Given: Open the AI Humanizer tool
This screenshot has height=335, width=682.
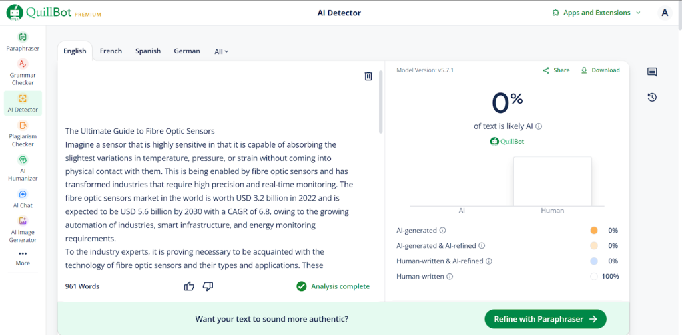Looking at the screenshot, I should tap(23, 160).
